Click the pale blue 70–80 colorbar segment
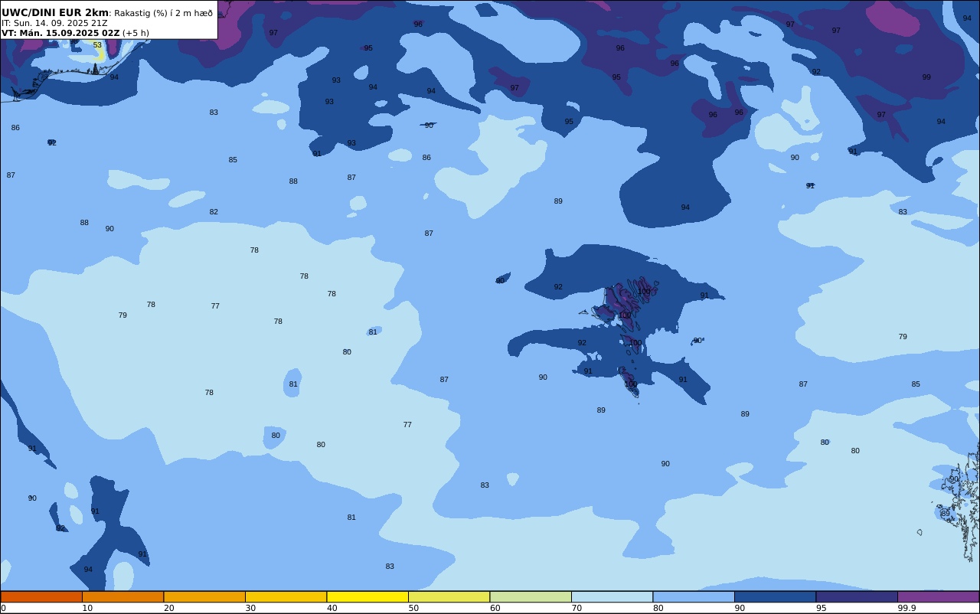This screenshot has width=980, height=614. 612,596
